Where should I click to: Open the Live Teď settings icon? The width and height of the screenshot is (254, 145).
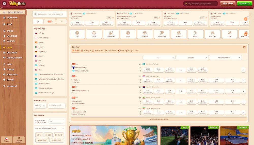tap(244, 47)
